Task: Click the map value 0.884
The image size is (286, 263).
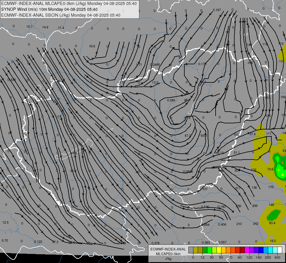Action: pos(206,225)
